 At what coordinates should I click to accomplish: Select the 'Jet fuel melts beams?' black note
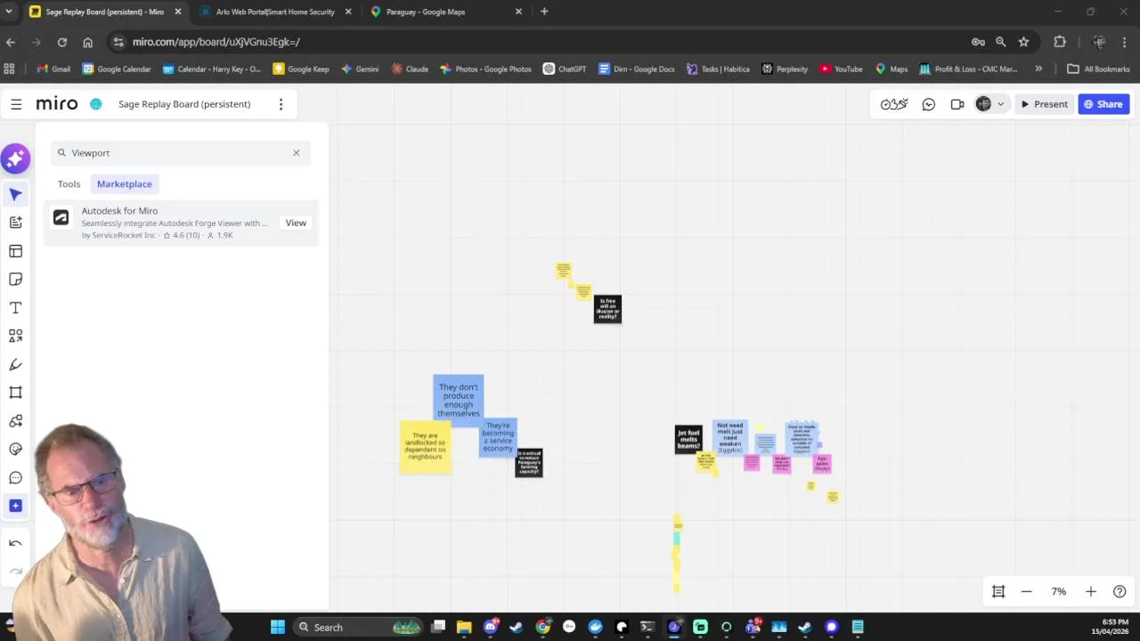click(x=688, y=440)
